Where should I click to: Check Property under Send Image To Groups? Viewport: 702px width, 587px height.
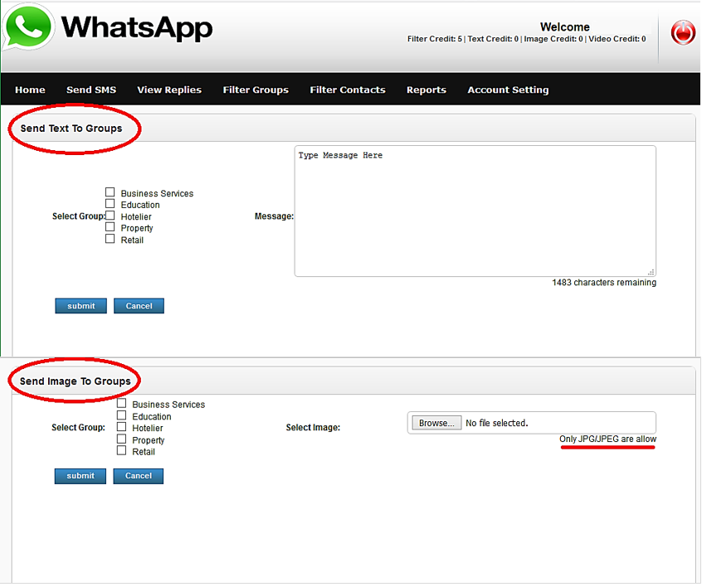(x=121, y=439)
